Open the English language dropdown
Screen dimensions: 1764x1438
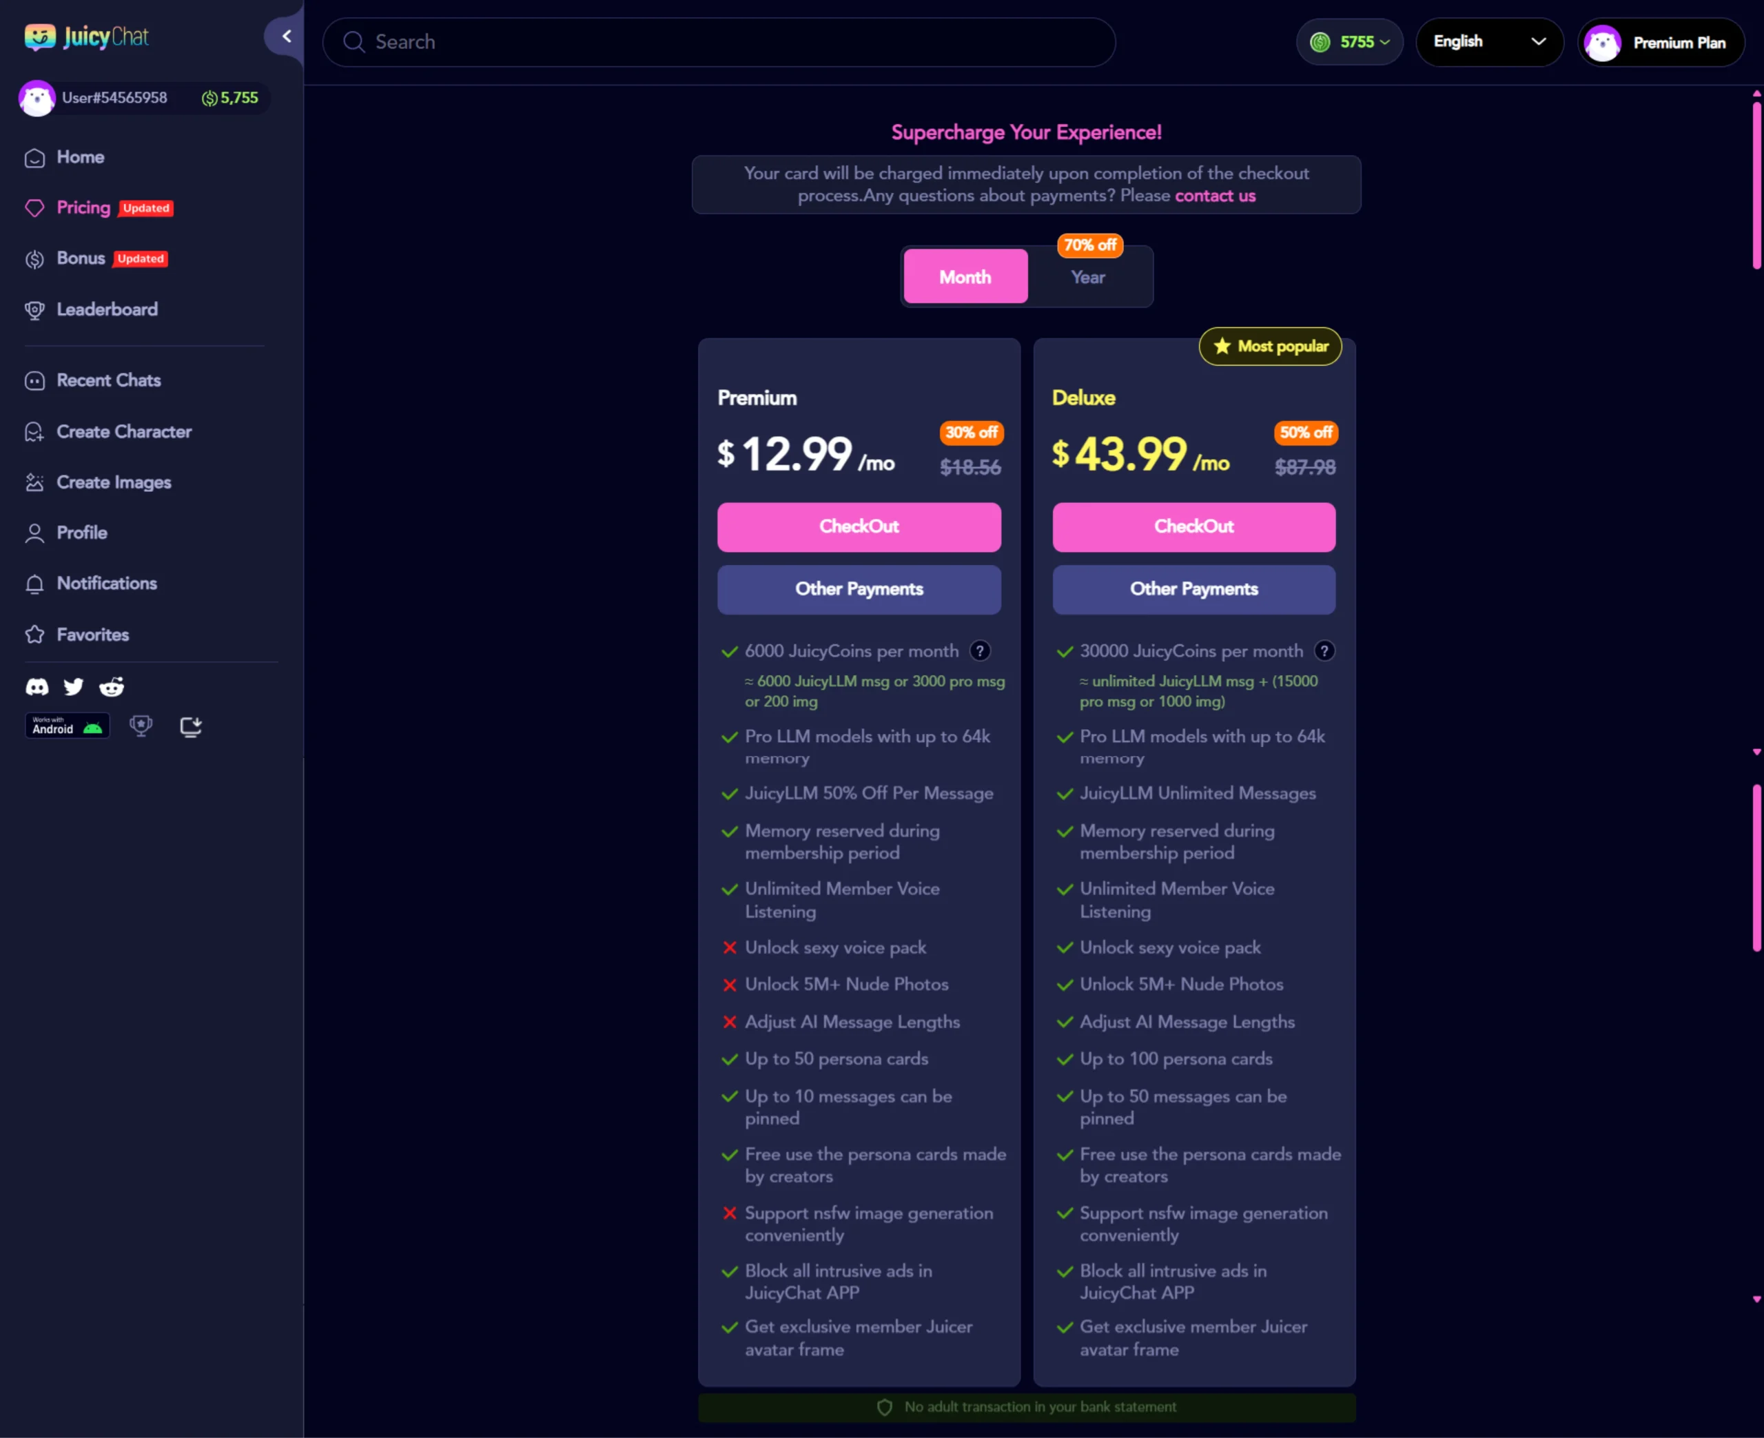coord(1488,42)
